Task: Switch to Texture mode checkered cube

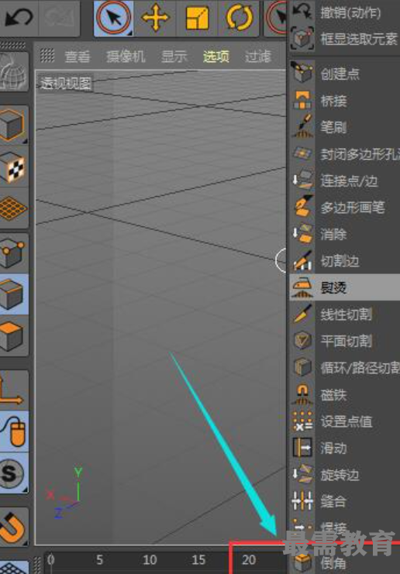Action: coord(13,167)
